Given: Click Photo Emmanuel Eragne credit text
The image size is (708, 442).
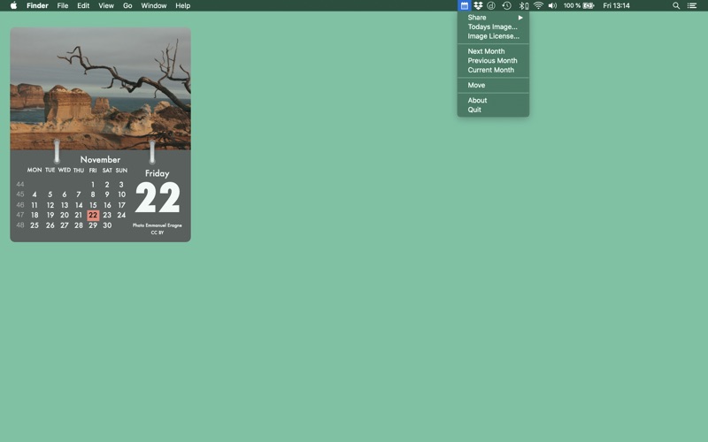Looking at the screenshot, I should (158, 225).
